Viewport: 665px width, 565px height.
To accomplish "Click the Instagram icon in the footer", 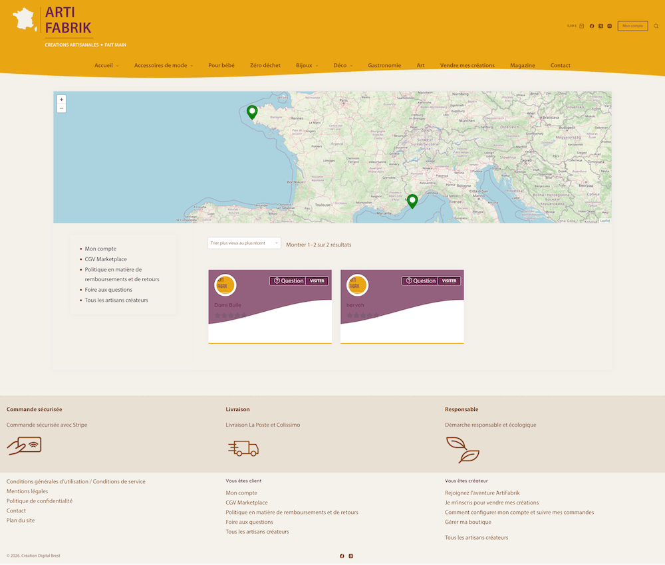I will click(x=350, y=556).
